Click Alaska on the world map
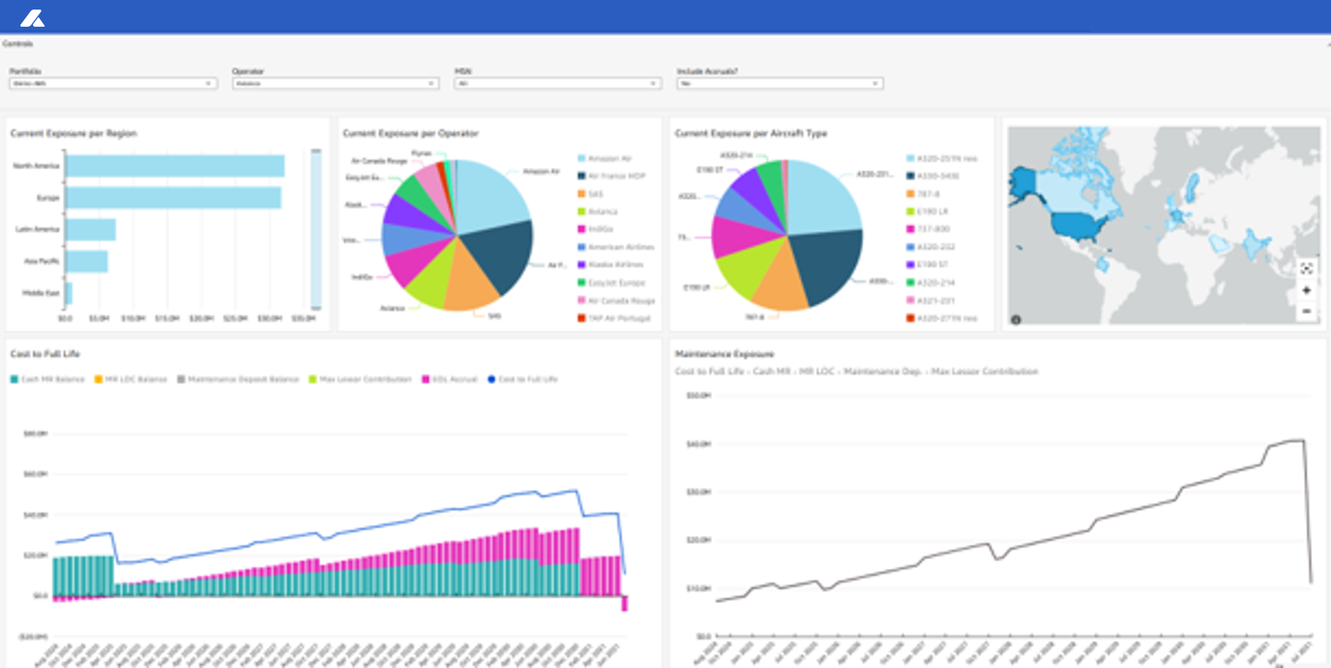This screenshot has width=1331, height=668. [x=1025, y=183]
